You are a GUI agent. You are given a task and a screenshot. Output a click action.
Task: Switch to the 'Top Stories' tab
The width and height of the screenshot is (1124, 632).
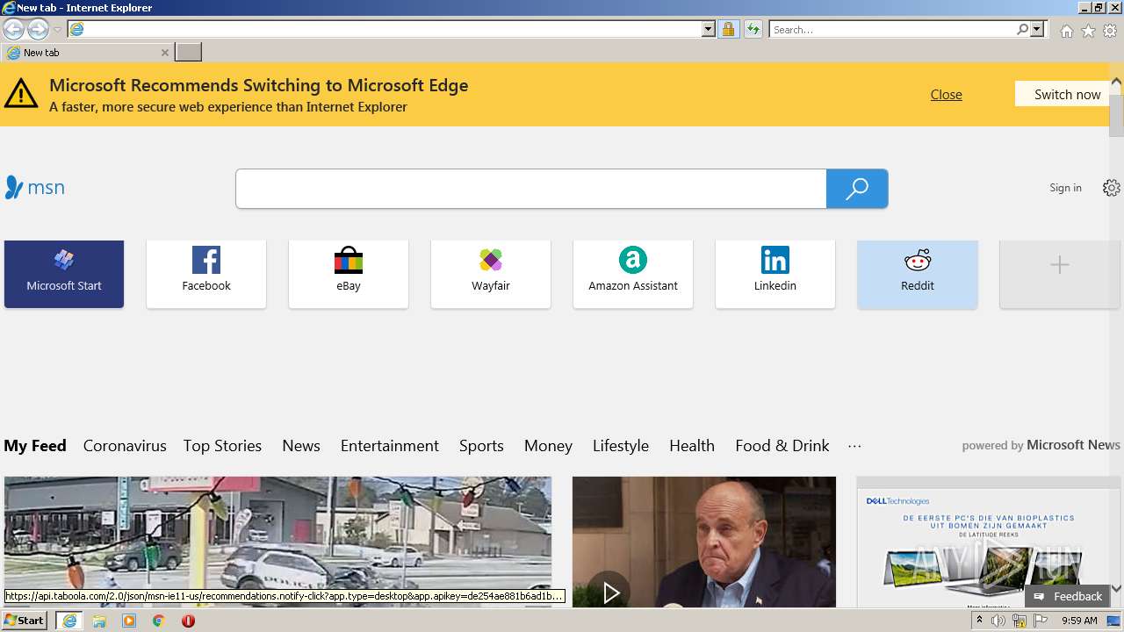(x=222, y=446)
